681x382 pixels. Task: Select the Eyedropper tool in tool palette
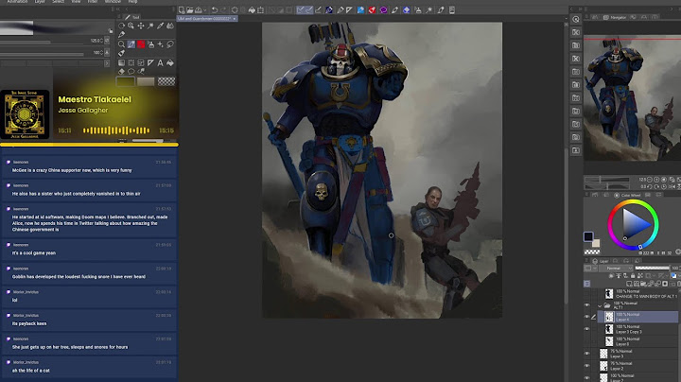160,26
